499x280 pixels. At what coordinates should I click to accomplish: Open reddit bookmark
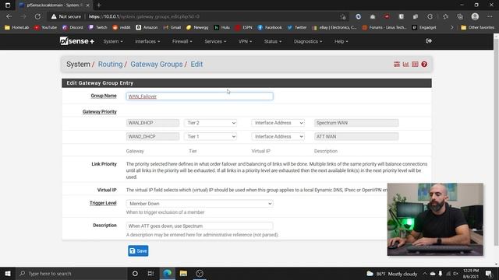tap(122, 28)
